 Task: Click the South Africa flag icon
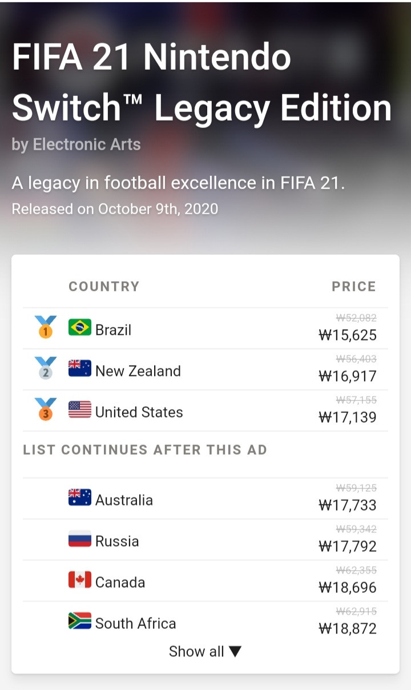80,621
